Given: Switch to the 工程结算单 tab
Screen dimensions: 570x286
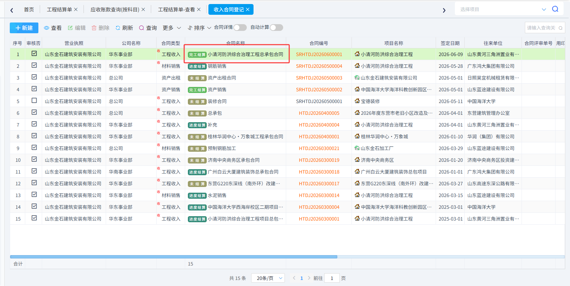Looking at the screenshot, I should [59, 9].
